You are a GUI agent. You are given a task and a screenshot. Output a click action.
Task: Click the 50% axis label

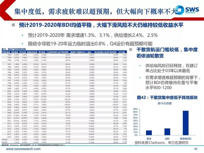click(135, 121)
